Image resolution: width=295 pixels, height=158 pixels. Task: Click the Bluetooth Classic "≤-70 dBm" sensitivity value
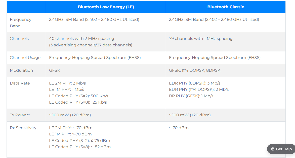coord(179,128)
